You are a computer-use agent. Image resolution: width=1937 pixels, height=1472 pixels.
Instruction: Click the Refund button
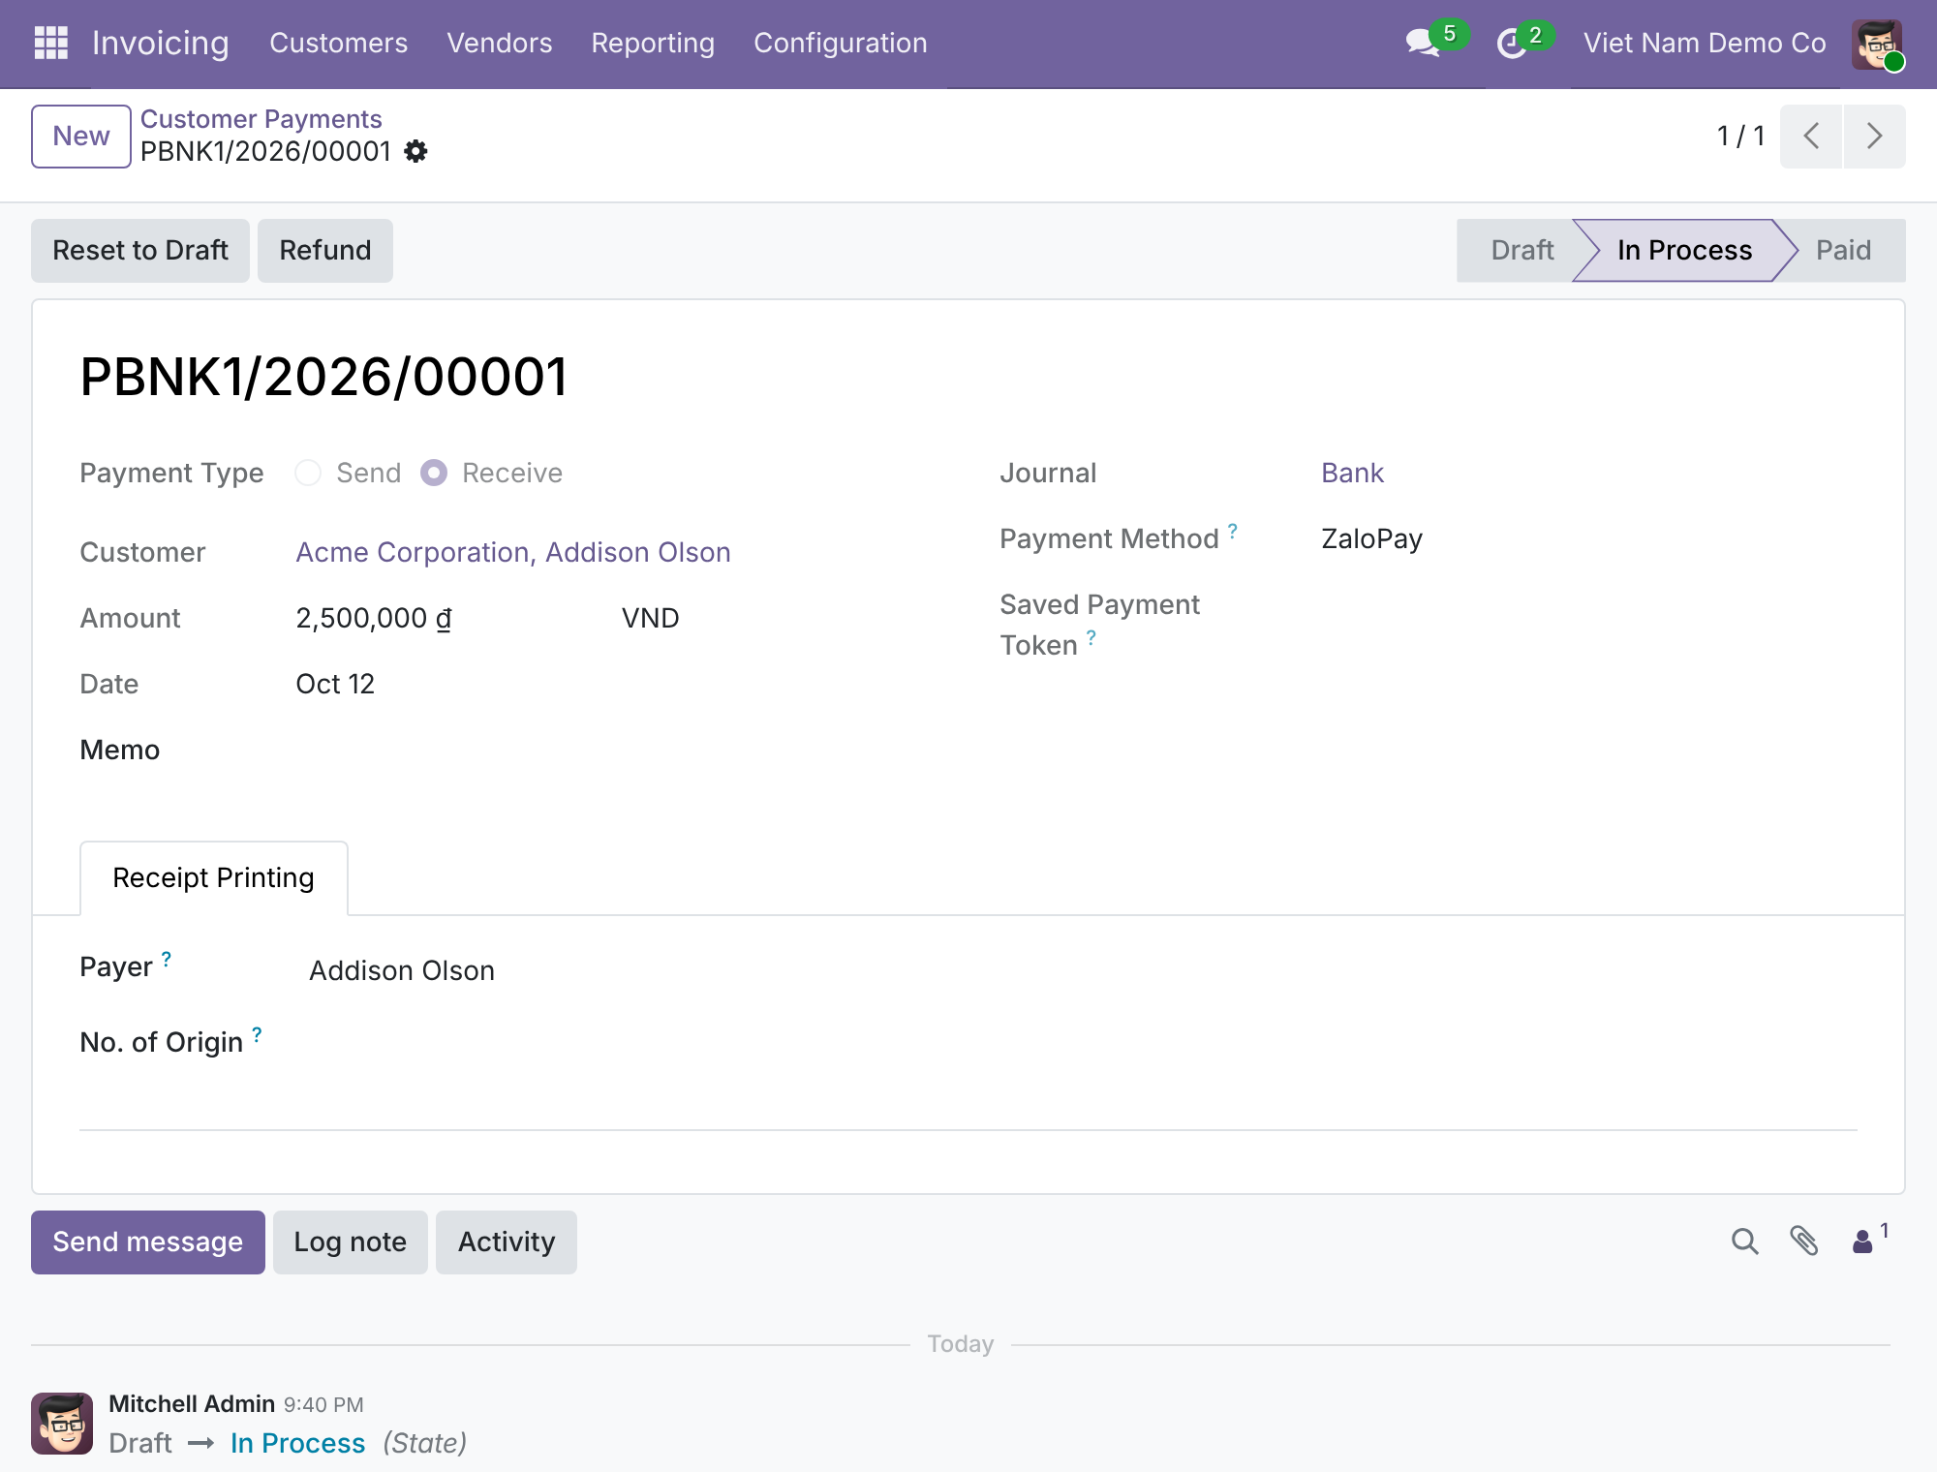tap(325, 250)
